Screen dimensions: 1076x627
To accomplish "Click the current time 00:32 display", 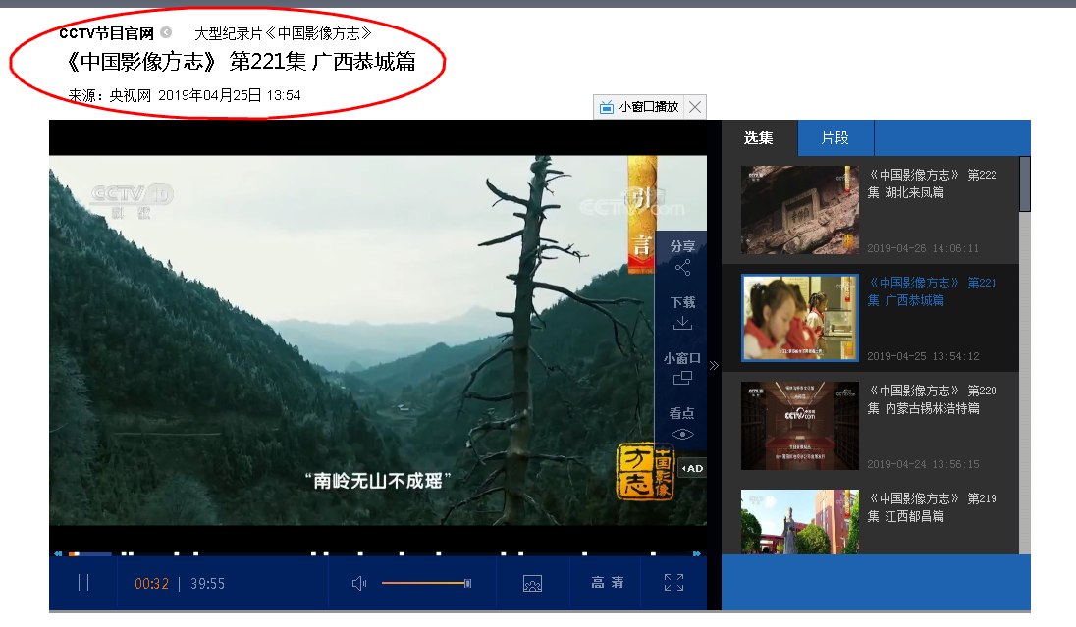I will tap(151, 583).
